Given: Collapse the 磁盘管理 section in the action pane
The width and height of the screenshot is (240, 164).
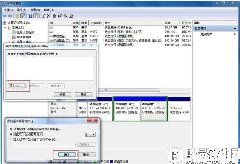Looking at the screenshot, I should (235, 28).
